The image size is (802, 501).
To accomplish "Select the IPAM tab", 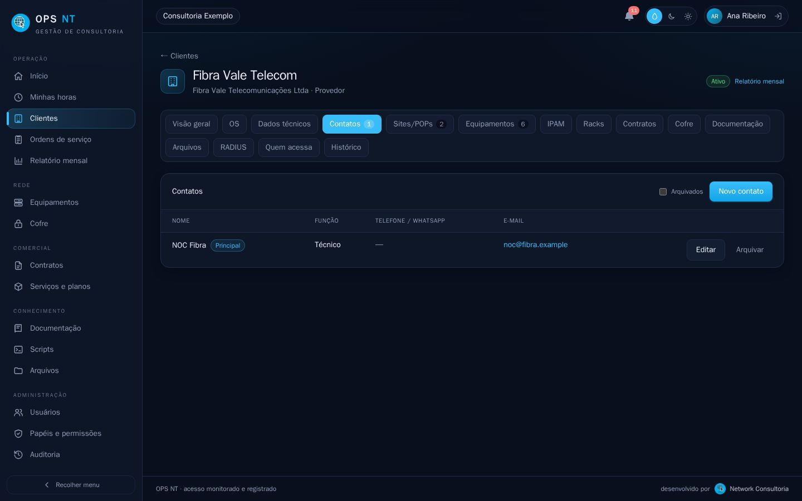I will point(556,124).
